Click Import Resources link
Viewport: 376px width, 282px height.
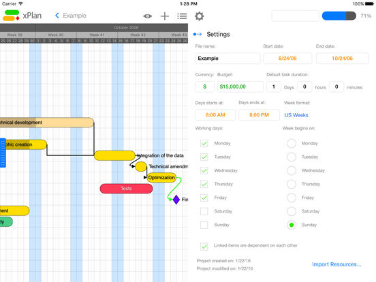click(336, 264)
